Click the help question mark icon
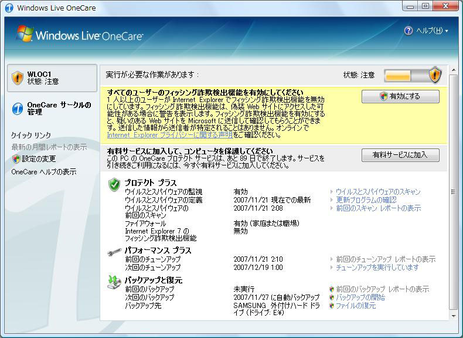The width and height of the screenshot is (463, 338). coord(408,31)
